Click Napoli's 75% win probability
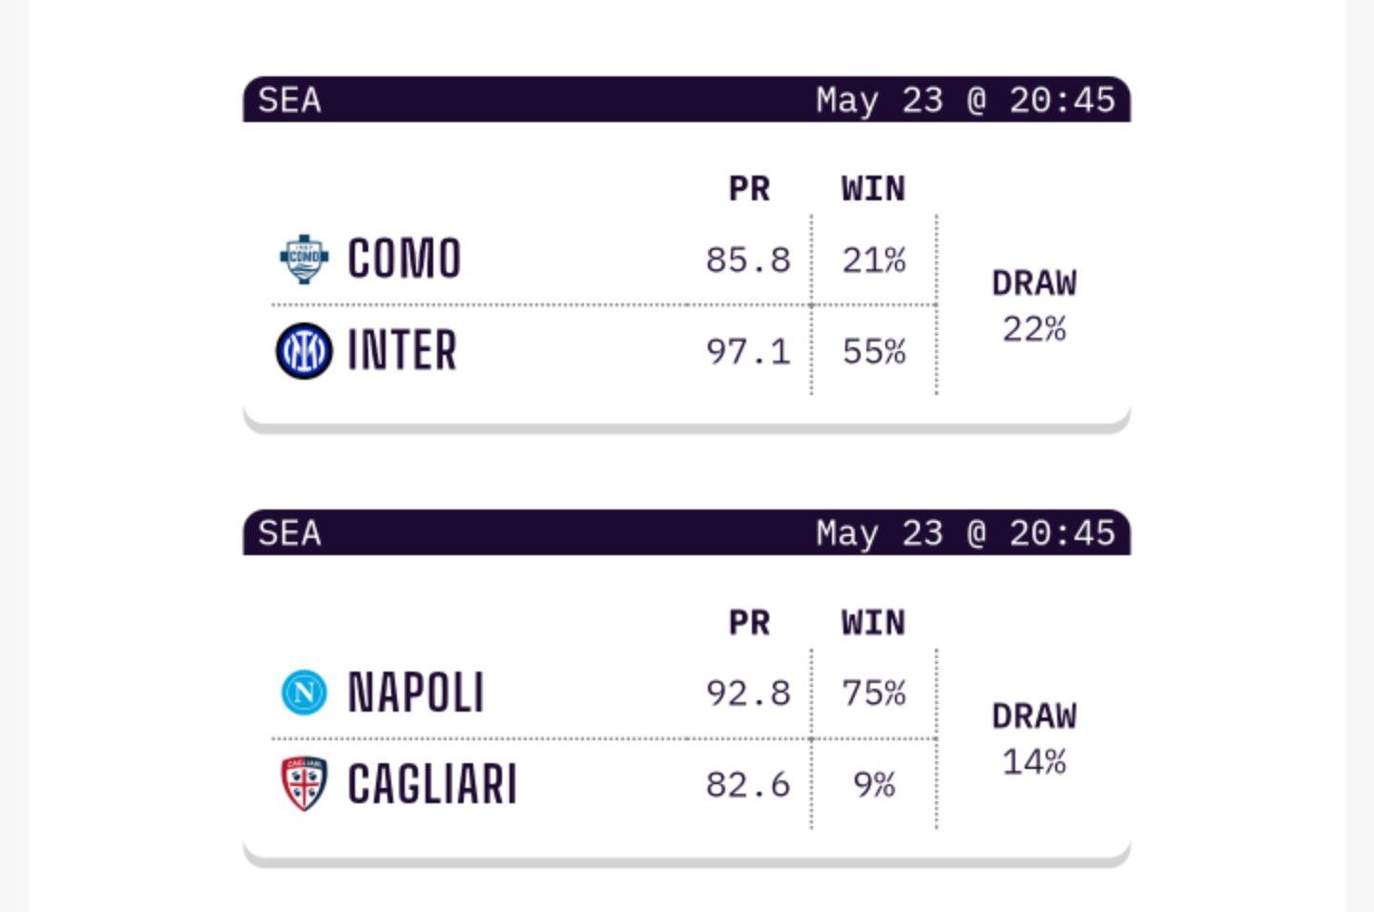This screenshot has height=912, width=1374. [874, 694]
